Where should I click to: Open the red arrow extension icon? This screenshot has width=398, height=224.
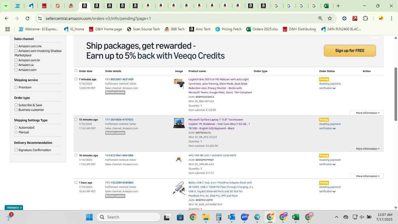tap(355, 18)
